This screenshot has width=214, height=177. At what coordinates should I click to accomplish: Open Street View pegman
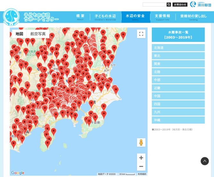click(x=141, y=142)
